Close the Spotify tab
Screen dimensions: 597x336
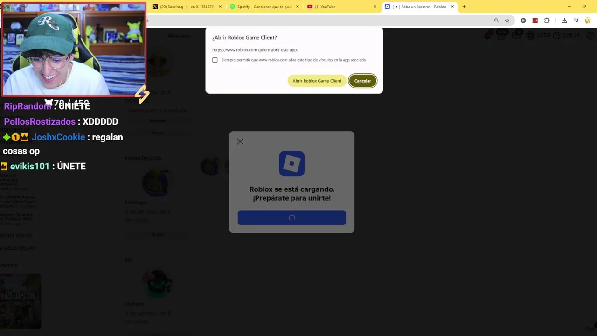coord(298,7)
